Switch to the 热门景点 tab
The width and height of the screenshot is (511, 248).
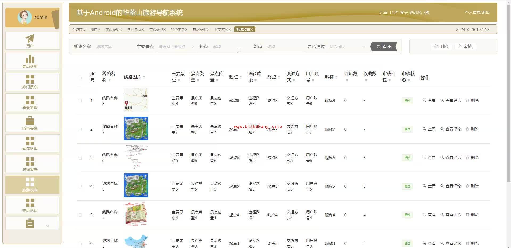click(134, 30)
